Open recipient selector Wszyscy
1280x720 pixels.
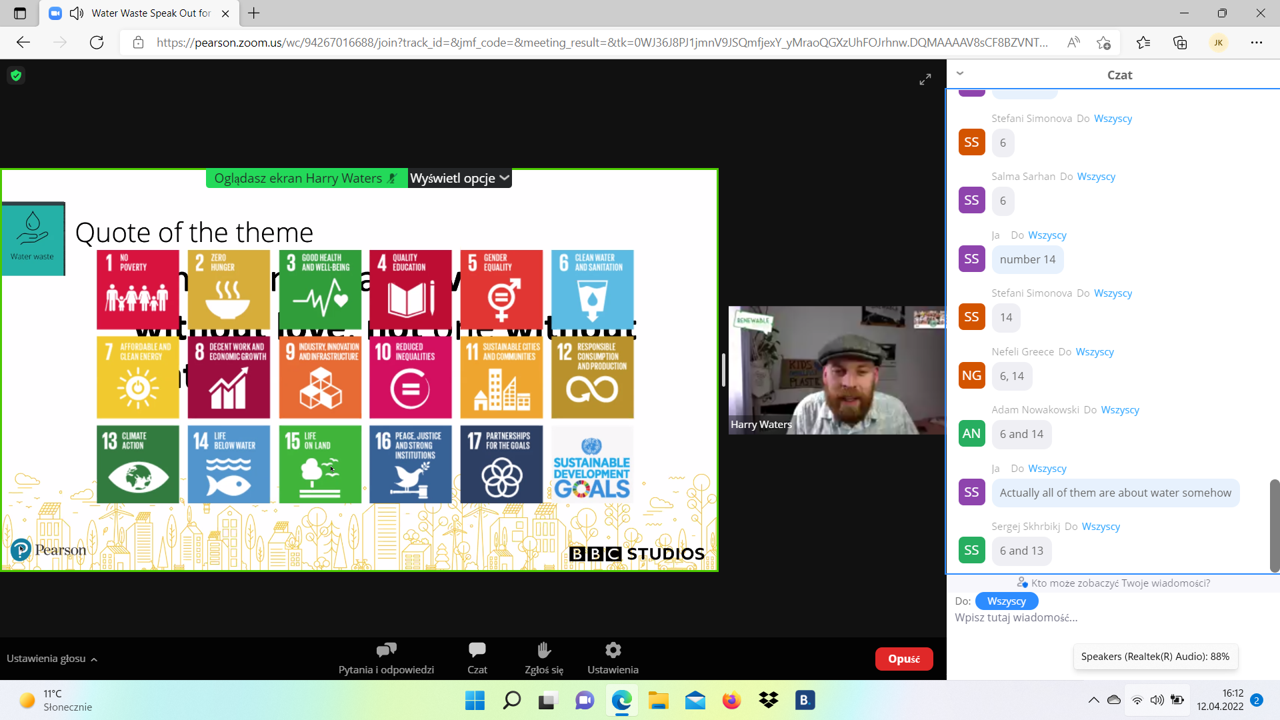coord(1006,601)
